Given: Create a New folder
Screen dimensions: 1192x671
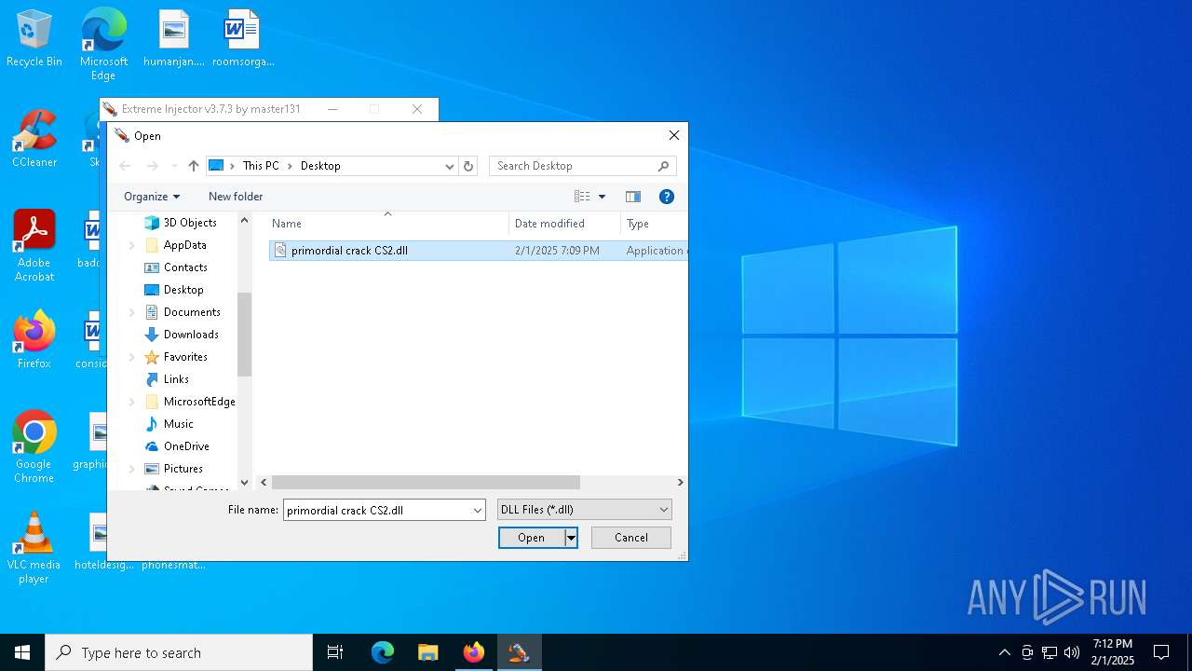Looking at the screenshot, I should coord(236,197).
